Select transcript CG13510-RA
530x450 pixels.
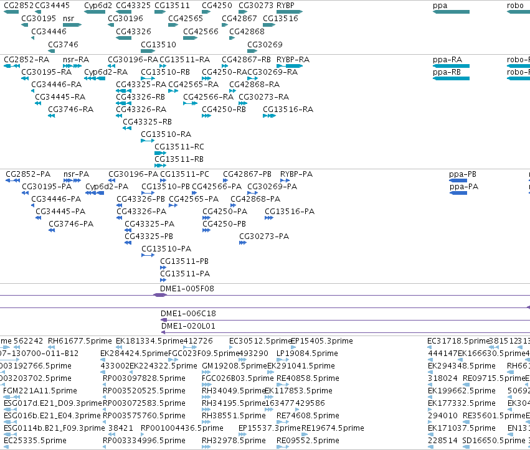(x=166, y=134)
